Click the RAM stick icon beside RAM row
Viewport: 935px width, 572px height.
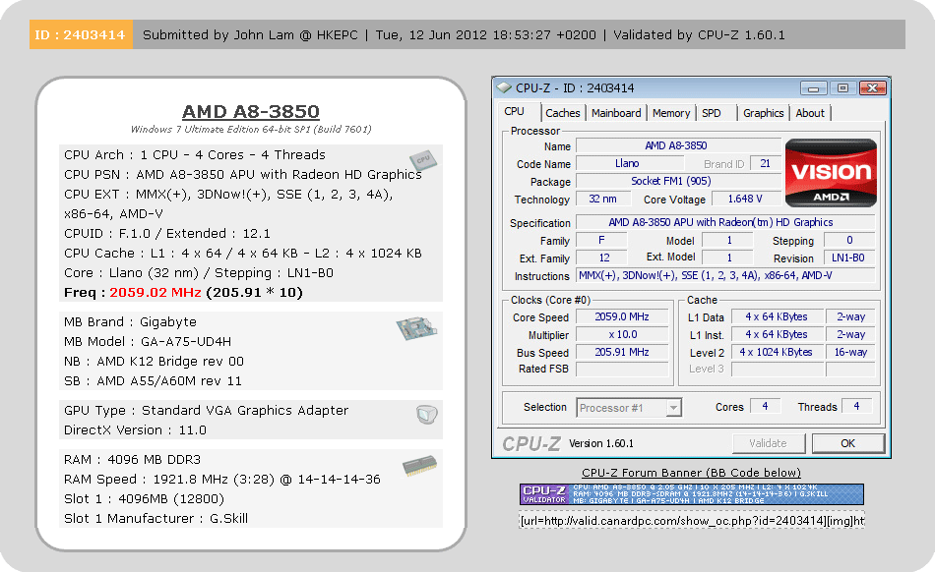click(x=419, y=466)
